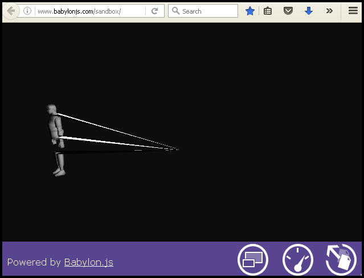Screen dimensions: 364x278
Task: Reload the page with the refresh icon
Action: 154,11
